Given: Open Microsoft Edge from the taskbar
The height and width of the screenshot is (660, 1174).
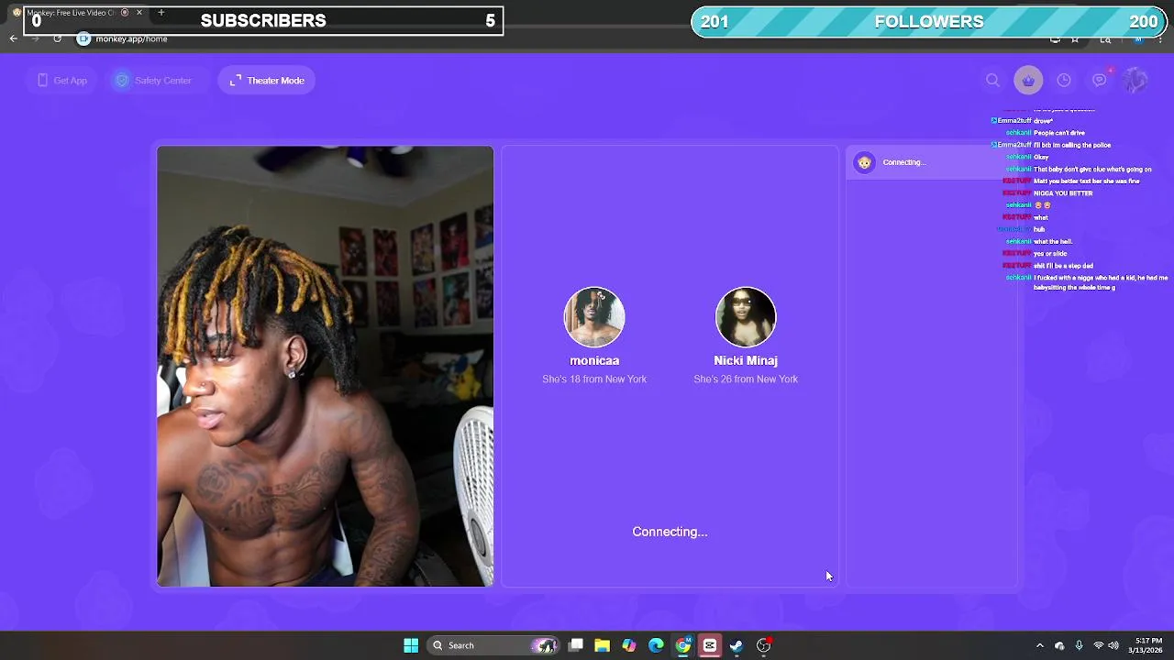Looking at the screenshot, I should [x=656, y=645].
